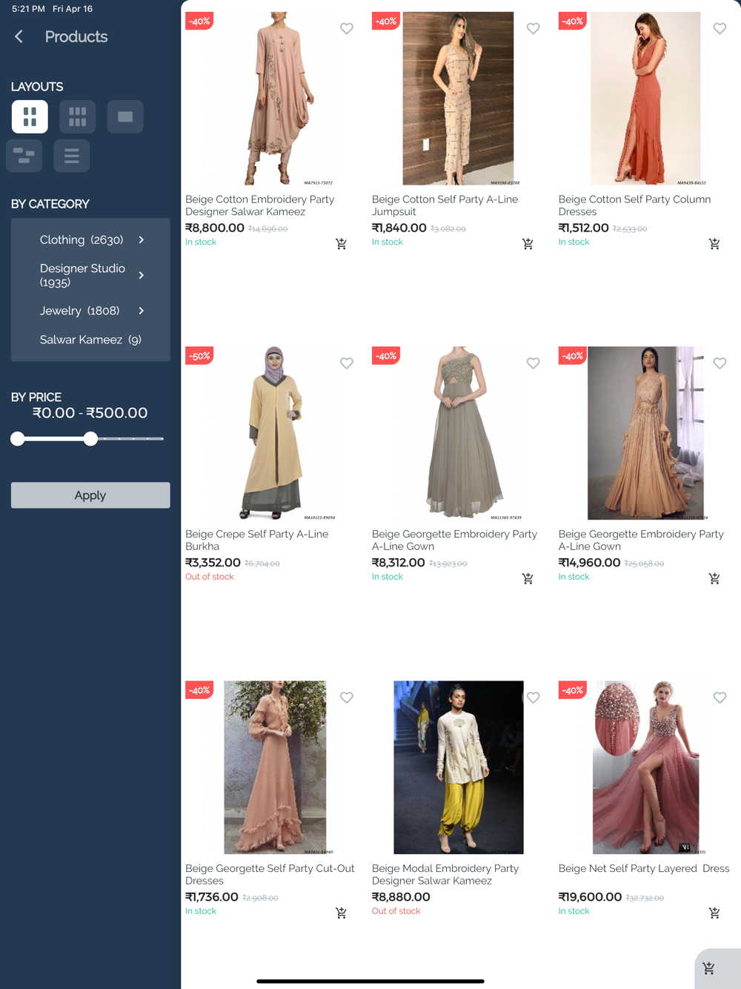Image resolution: width=741 pixels, height=989 pixels.
Task: Favorite the Beige Cotton Self Party Jumpsuit
Action: [534, 28]
